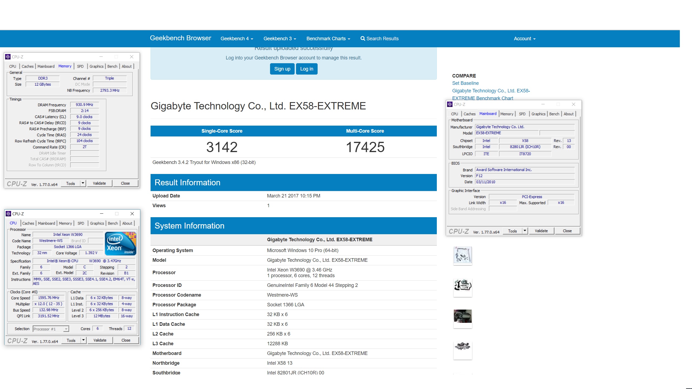The width and height of the screenshot is (692, 389).
Task: Click Close button in CPU window
Action: pyautogui.click(x=126, y=340)
